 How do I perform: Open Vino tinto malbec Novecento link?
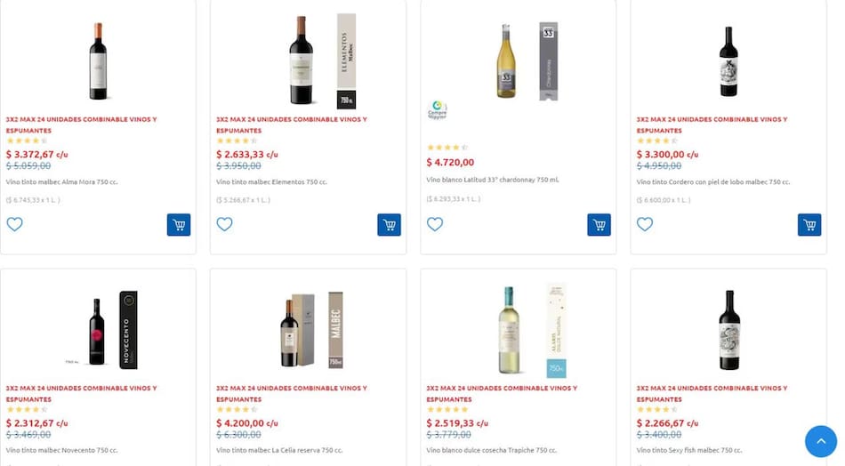(61, 450)
